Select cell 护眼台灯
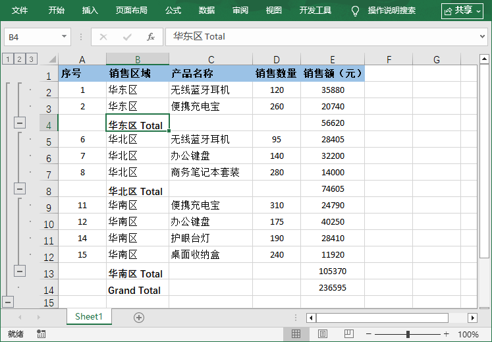Screen dimensions: 492x342 coord(211,238)
